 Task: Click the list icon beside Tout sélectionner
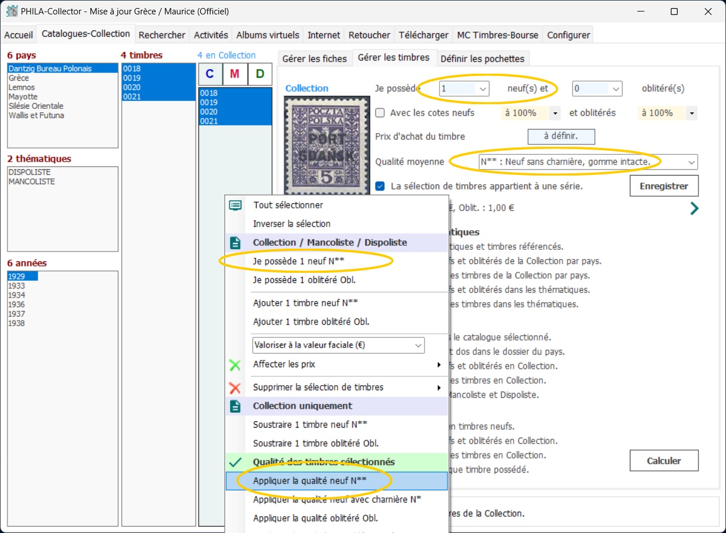tap(235, 205)
